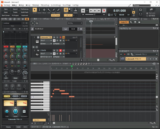Click the audio track 2 waveform icon
The height and width of the screenshot is (129, 160).
point(37,55)
